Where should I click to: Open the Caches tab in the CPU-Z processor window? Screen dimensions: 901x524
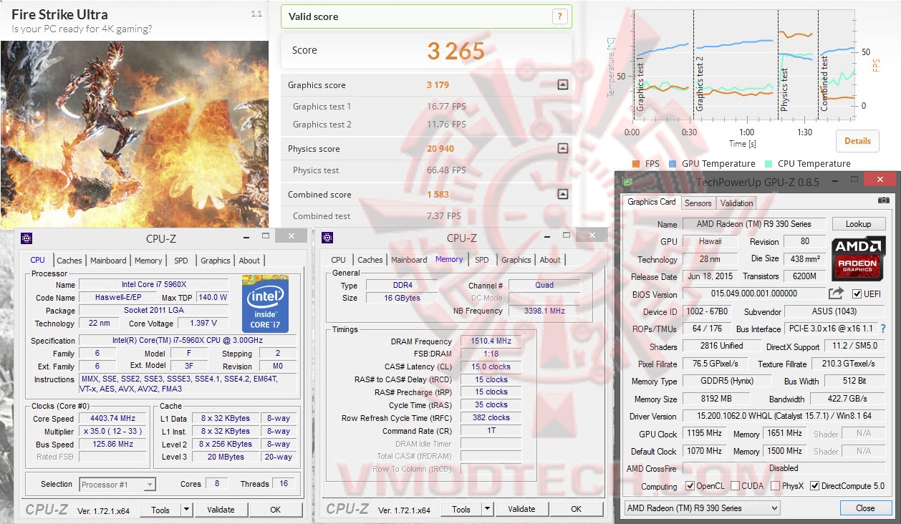[69, 261]
